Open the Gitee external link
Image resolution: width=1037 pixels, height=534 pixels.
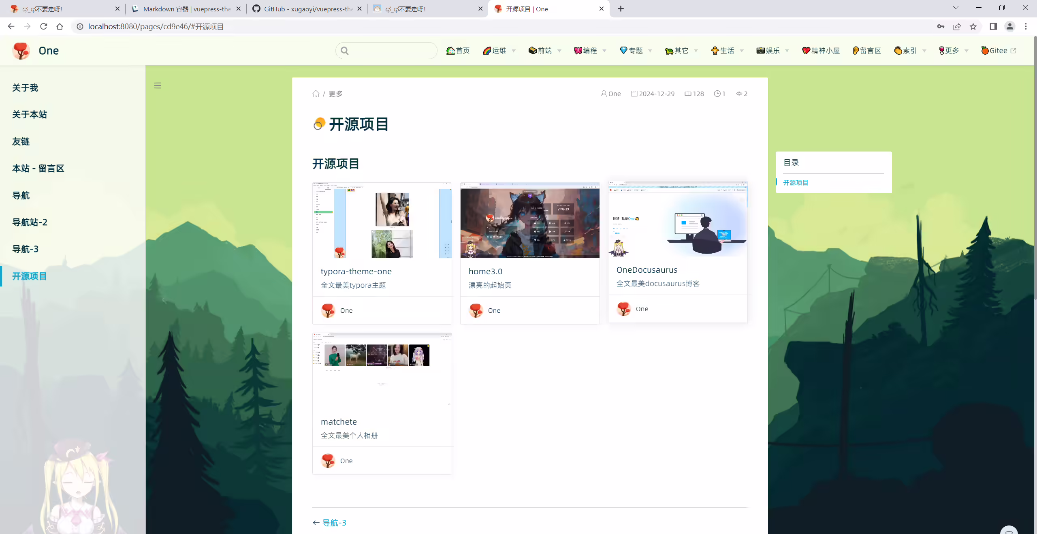point(999,51)
